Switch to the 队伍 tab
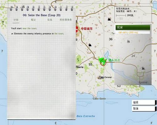157x125 pixels. [50, 20]
